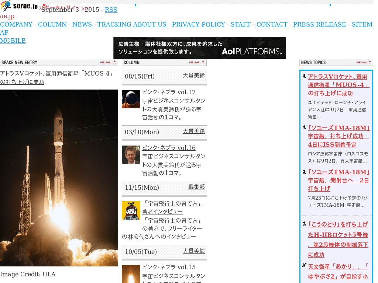View all in SPACE NEW ENTRY
The width and height of the screenshot is (378, 283).
click(x=108, y=62)
